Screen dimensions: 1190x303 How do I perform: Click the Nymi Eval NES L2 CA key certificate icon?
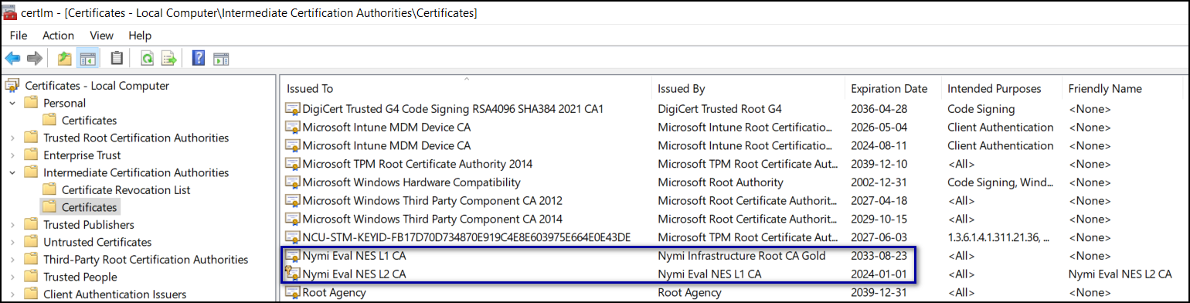[293, 274]
